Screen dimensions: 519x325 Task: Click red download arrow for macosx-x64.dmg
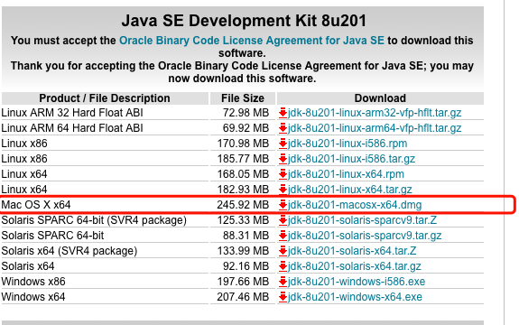283,205
